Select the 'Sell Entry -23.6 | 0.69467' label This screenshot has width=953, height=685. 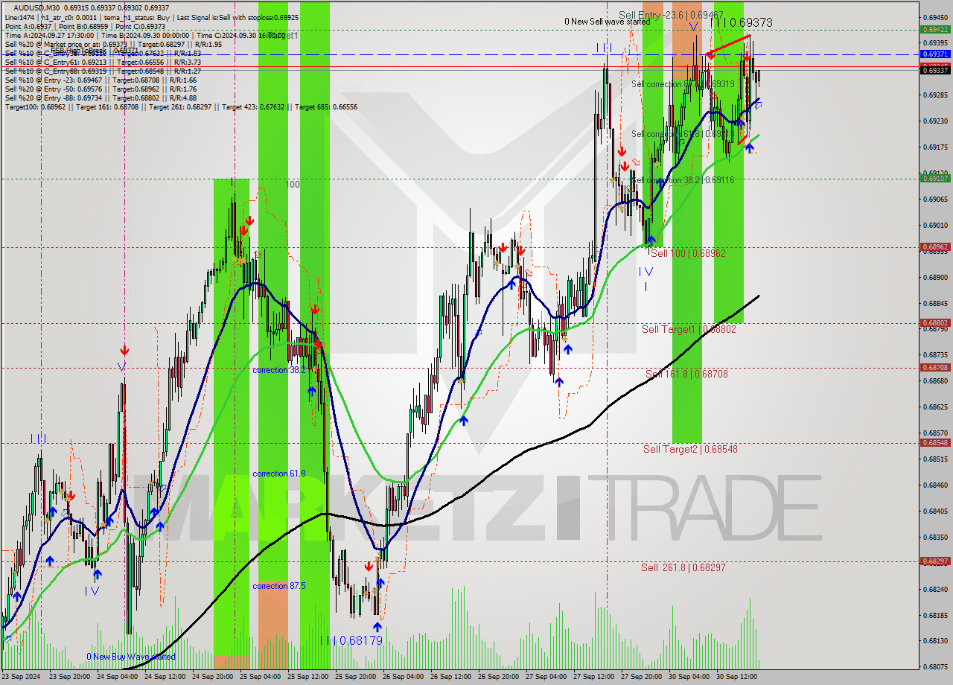click(x=671, y=15)
